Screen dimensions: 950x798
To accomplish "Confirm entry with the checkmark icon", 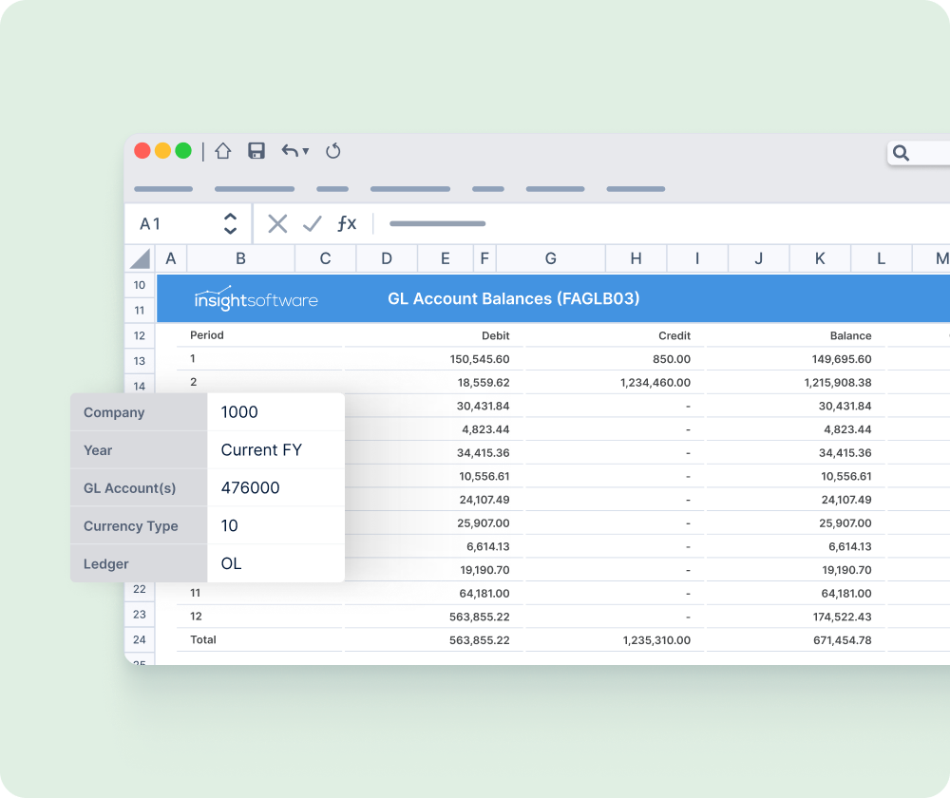I will tap(313, 223).
